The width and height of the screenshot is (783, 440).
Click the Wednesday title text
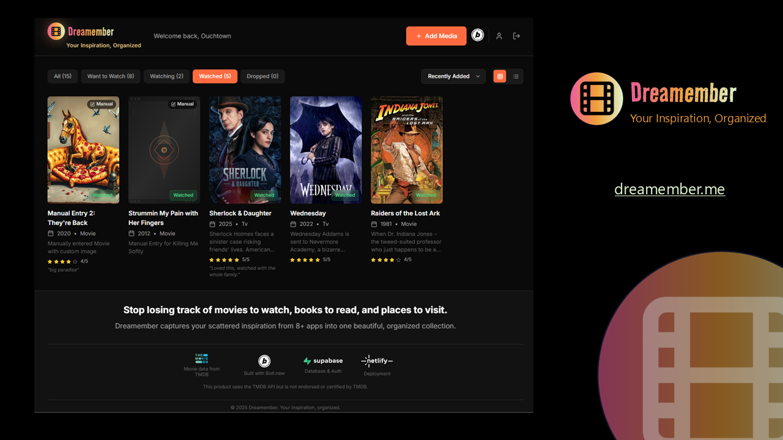(308, 213)
